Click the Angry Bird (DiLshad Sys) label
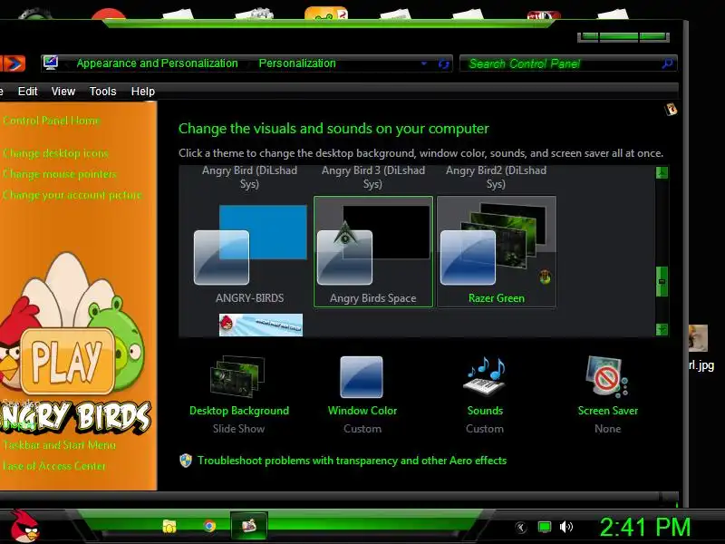This screenshot has width=725, height=544. click(250, 177)
